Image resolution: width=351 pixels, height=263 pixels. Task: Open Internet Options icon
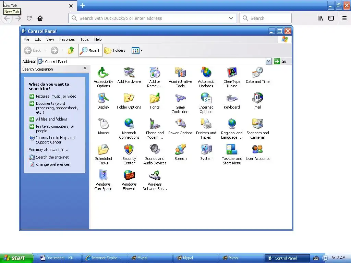206,103
